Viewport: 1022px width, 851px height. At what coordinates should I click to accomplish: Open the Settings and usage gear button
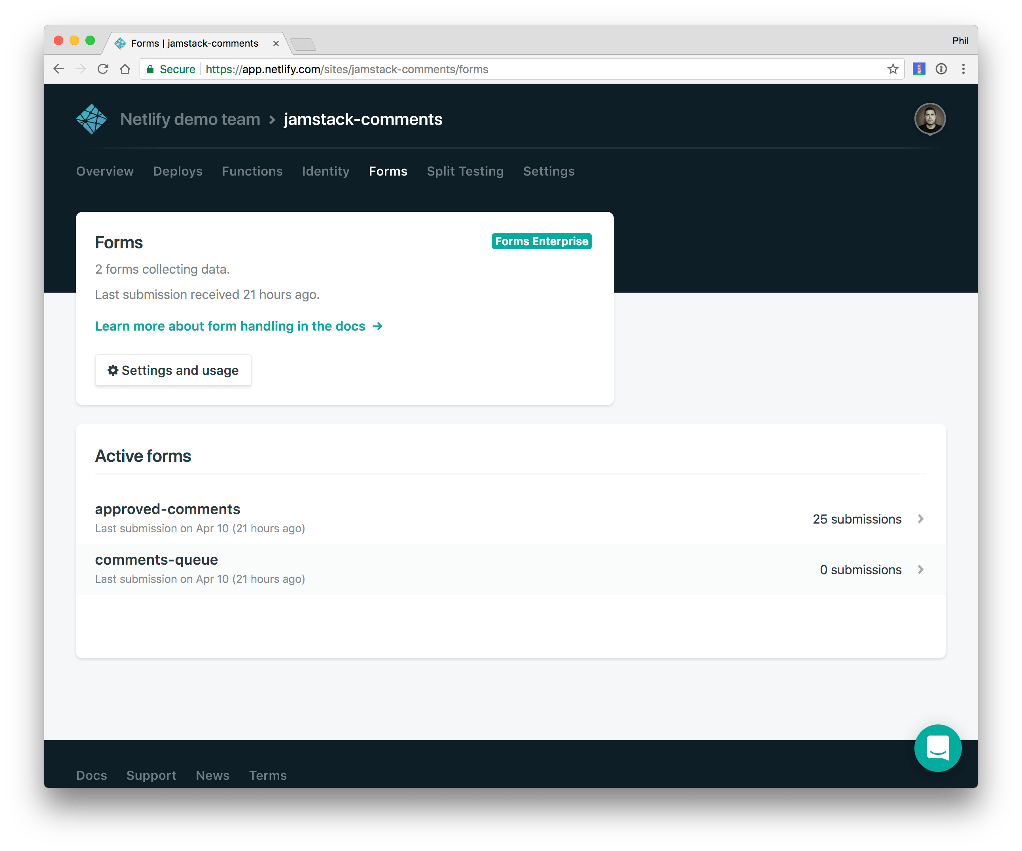(173, 370)
